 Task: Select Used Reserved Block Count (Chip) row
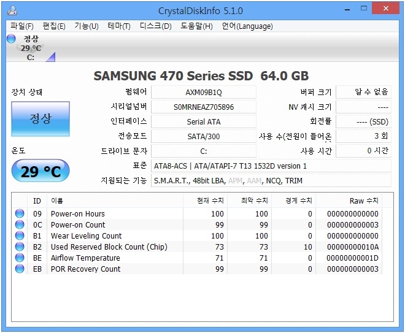[109, 247]
